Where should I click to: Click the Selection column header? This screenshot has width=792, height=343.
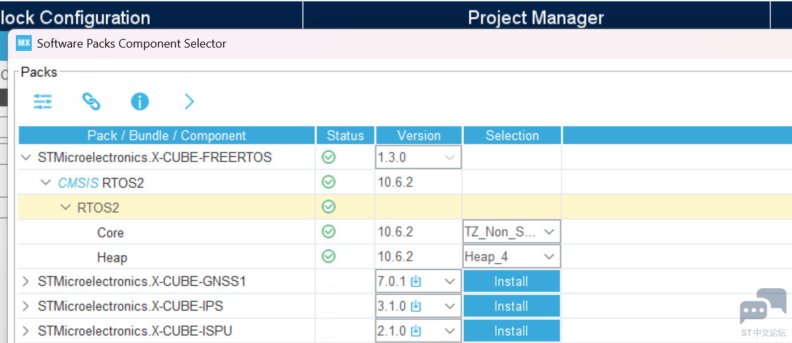pos(512,135)
